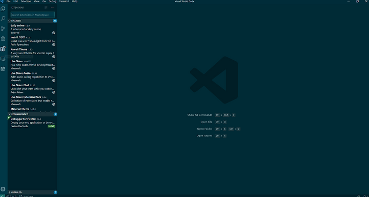The height and width of the screenshot is (197, 369).
Task: Click the Open Recent hint text
Action: 204,136
